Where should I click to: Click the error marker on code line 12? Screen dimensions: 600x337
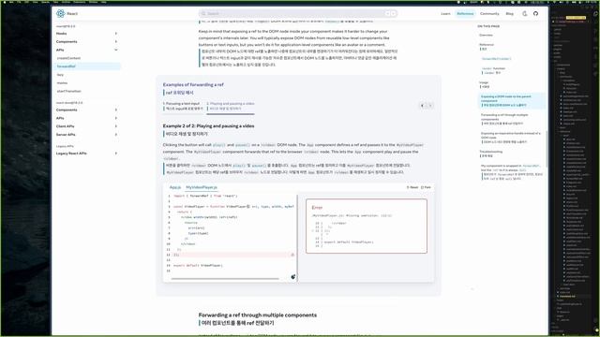pos(292,255)
